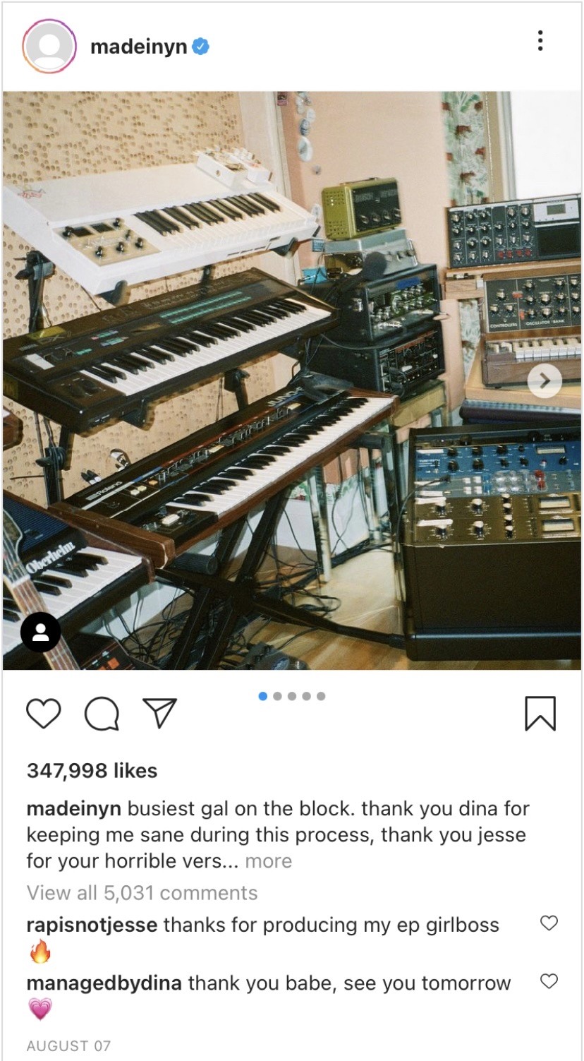View the 347,998 likes list

[x=92, y=770]
